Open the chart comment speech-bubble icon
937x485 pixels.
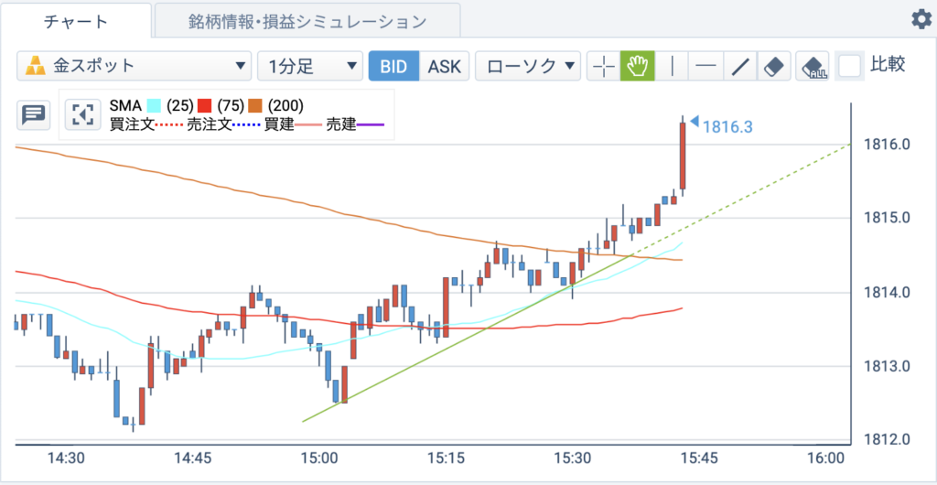click(x=34, y=114)
